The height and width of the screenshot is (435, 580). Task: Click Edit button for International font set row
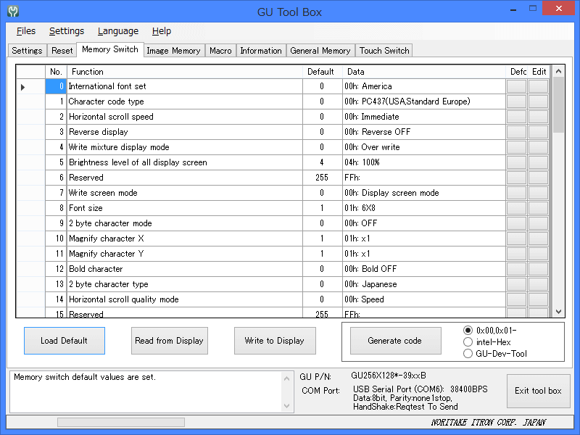[538, 86]
